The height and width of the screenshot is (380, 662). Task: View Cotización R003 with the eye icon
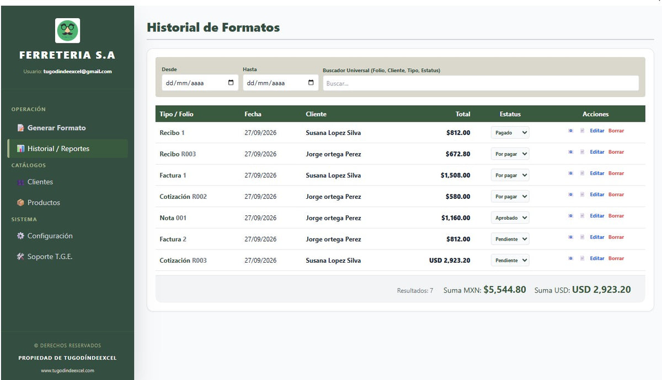pos(570,258)
